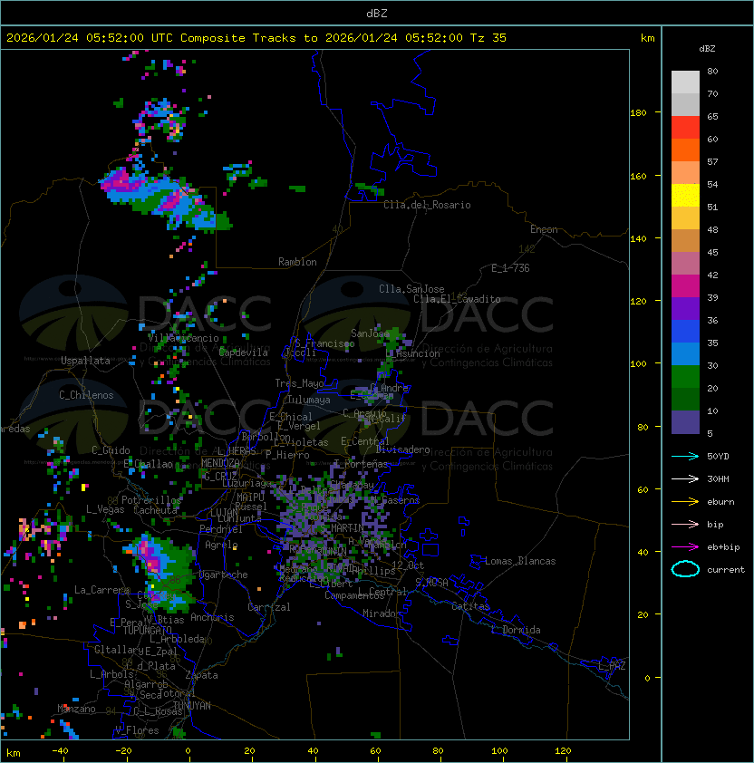
Task: Click the Tres_Mayo label
Action: pos(299,383)
